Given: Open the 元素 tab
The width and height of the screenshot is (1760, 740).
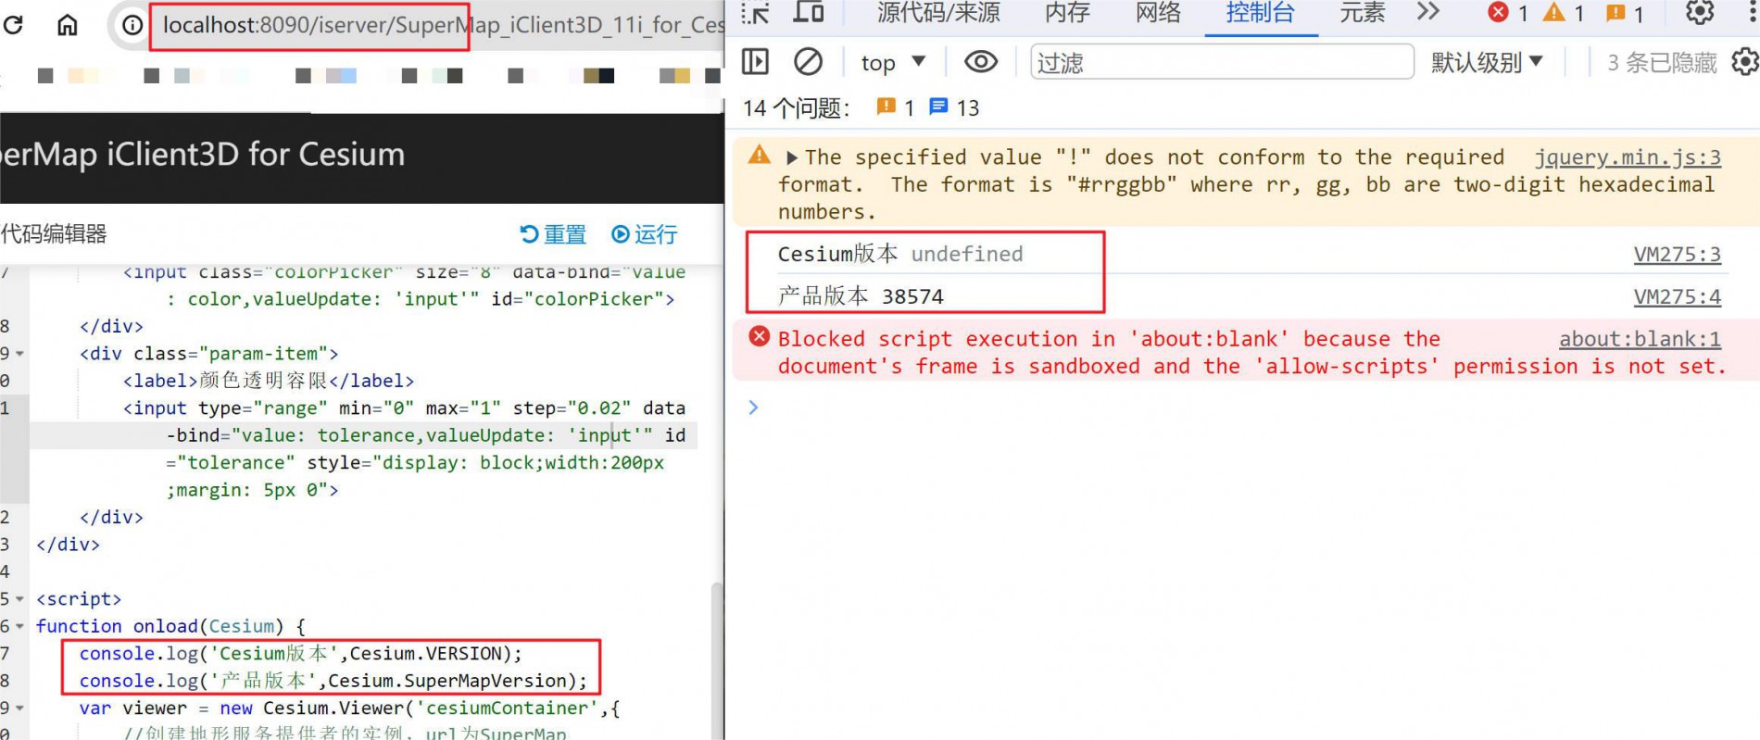Looking at the screenshot, I should [1363, 13].
